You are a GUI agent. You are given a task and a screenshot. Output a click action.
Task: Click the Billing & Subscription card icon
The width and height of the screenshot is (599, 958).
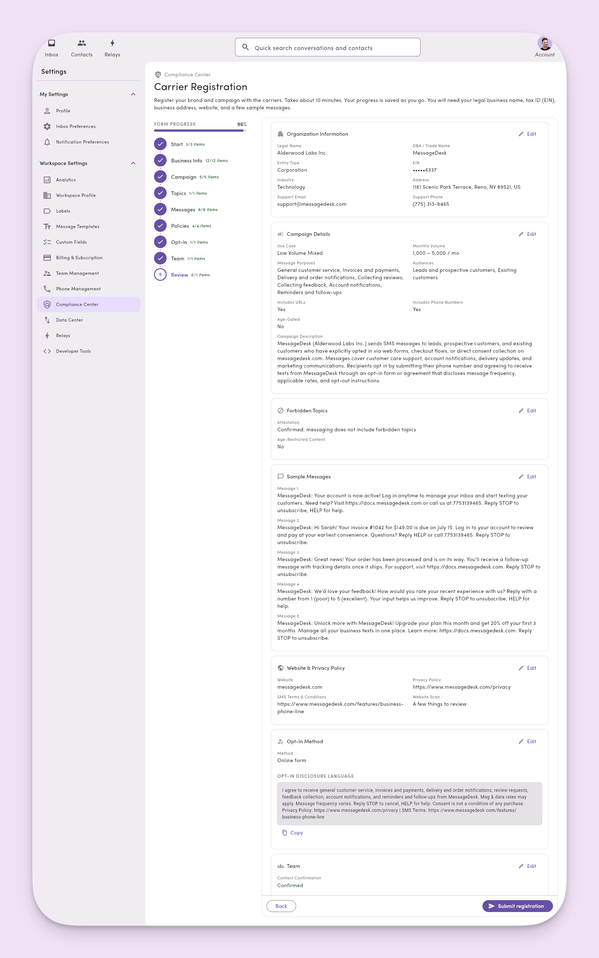47,258
